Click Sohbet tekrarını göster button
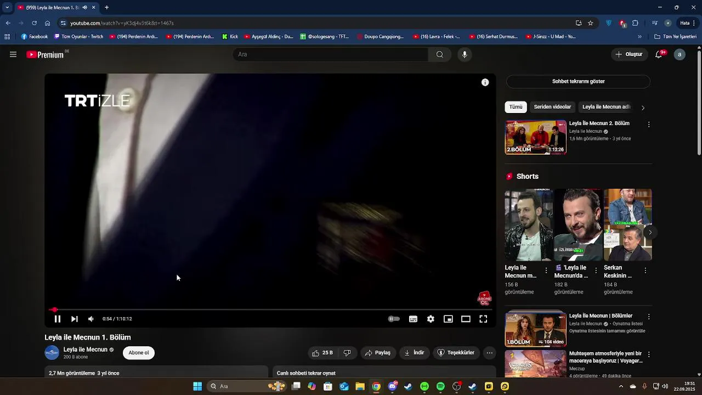 click(x=578, y=81)
